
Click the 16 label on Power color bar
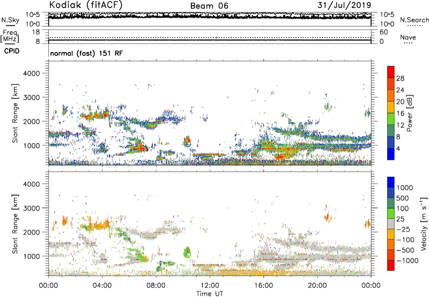coord(400,114)
